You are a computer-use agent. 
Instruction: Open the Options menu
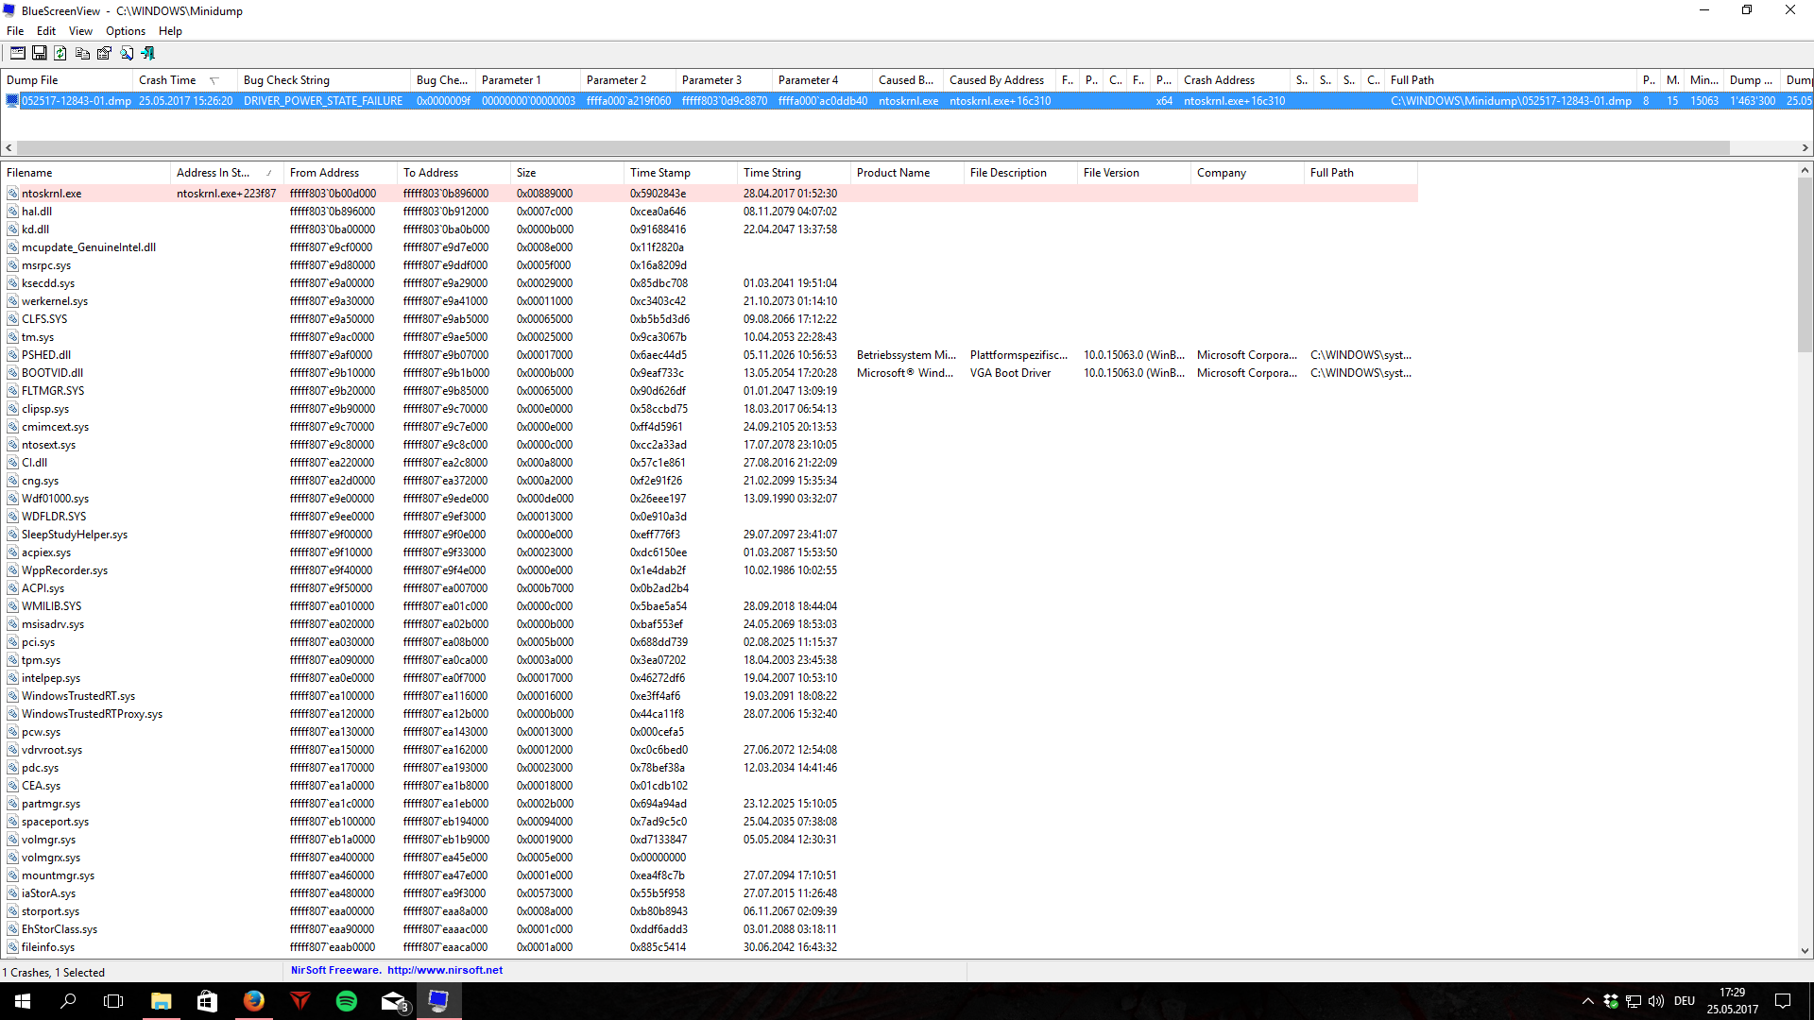point(125,31)
